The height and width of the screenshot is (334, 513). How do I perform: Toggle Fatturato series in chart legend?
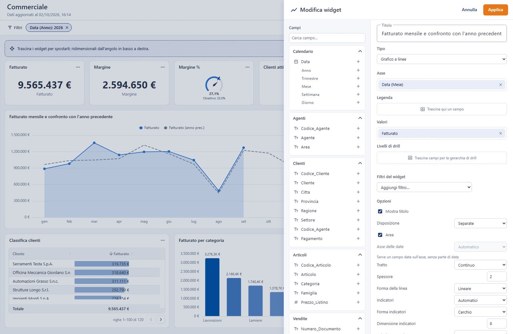point(149,128)
